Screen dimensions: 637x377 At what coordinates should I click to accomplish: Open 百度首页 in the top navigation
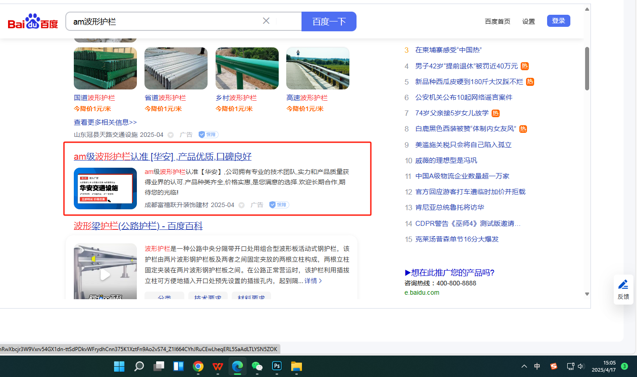pyautogui.click(x=497, y=21)
